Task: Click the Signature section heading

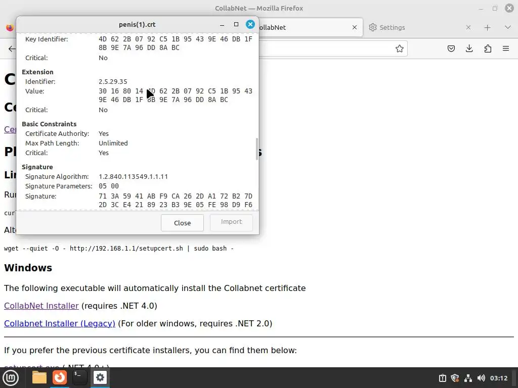Action: (x=37, y=167)
